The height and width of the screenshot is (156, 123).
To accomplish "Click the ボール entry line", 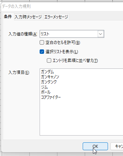I will click(46, 92).
